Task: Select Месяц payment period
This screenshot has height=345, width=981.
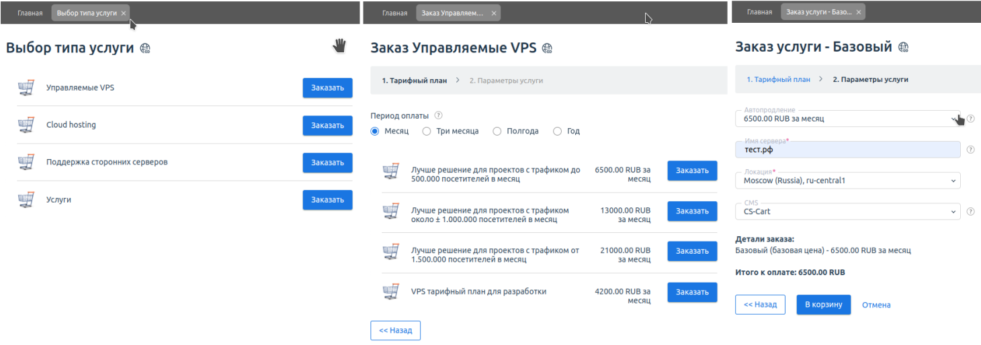Action: pos(376,132)
